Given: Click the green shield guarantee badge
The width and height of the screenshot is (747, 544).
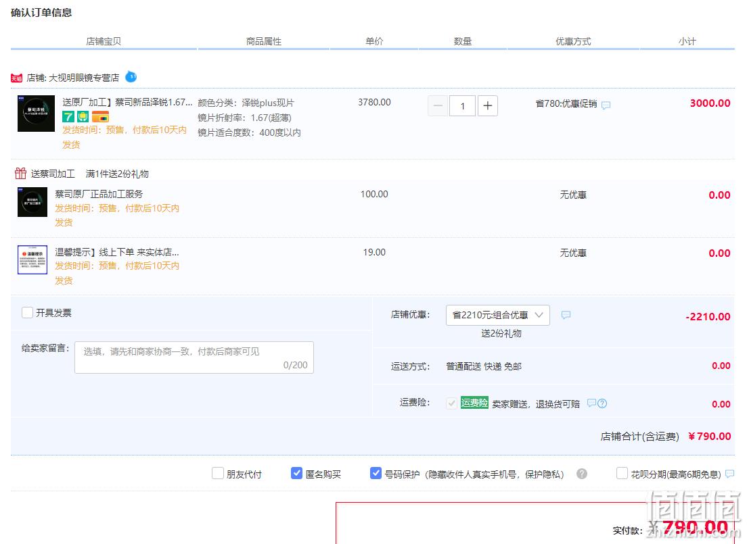Looking at the screenshot, I should (83, 117).
